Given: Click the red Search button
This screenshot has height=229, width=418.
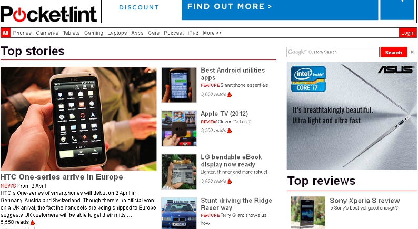Looking at the screenshot, I should click(x=394, y=52).
